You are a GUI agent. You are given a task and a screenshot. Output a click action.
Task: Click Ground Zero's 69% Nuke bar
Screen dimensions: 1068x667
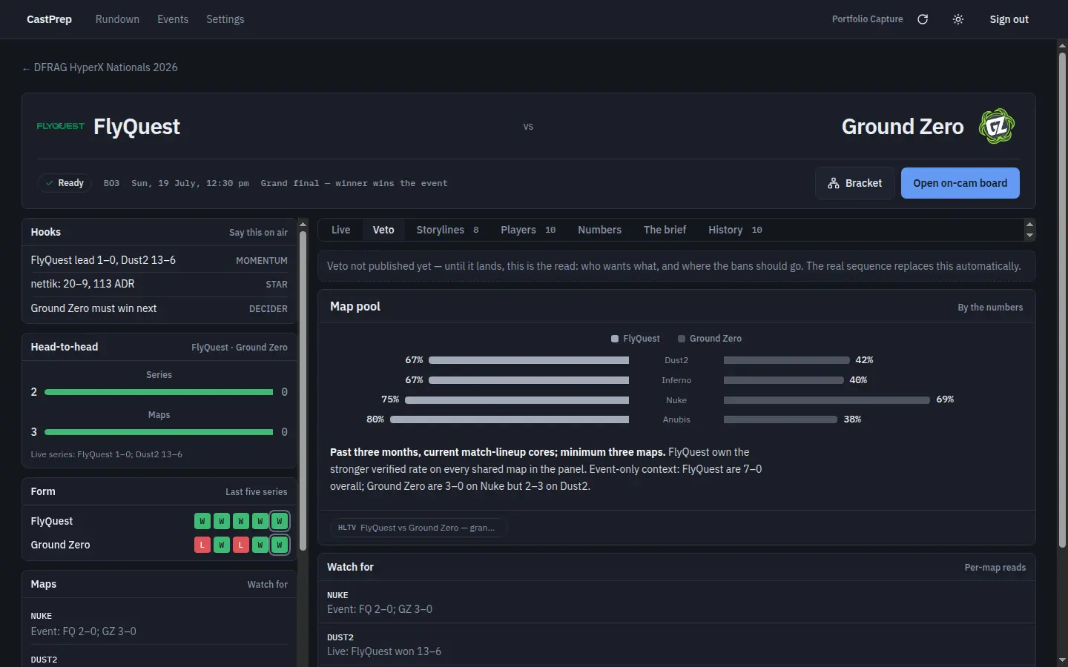827,400
